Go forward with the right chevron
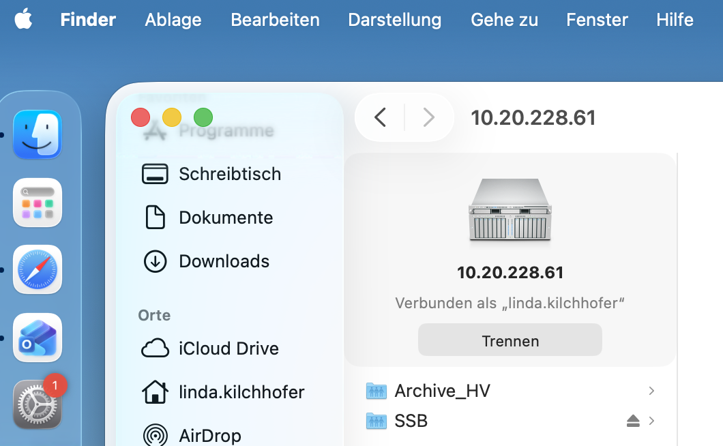 click(428, 117)
